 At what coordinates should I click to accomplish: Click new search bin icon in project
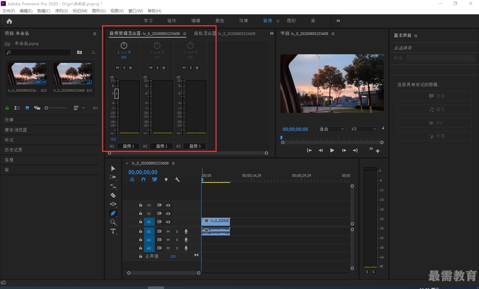point(80,52)
